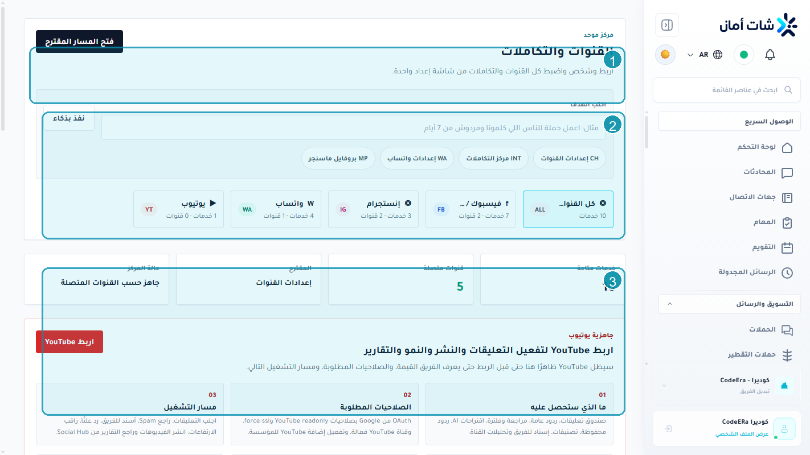Click جاهز حسب القنوات المتصلة status text
Screen dimensions: 810x455
(x=111, y=283)
